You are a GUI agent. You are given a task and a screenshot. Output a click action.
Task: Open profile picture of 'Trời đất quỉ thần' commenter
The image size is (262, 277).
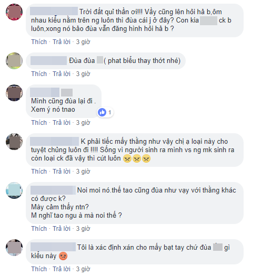[14, 12]
